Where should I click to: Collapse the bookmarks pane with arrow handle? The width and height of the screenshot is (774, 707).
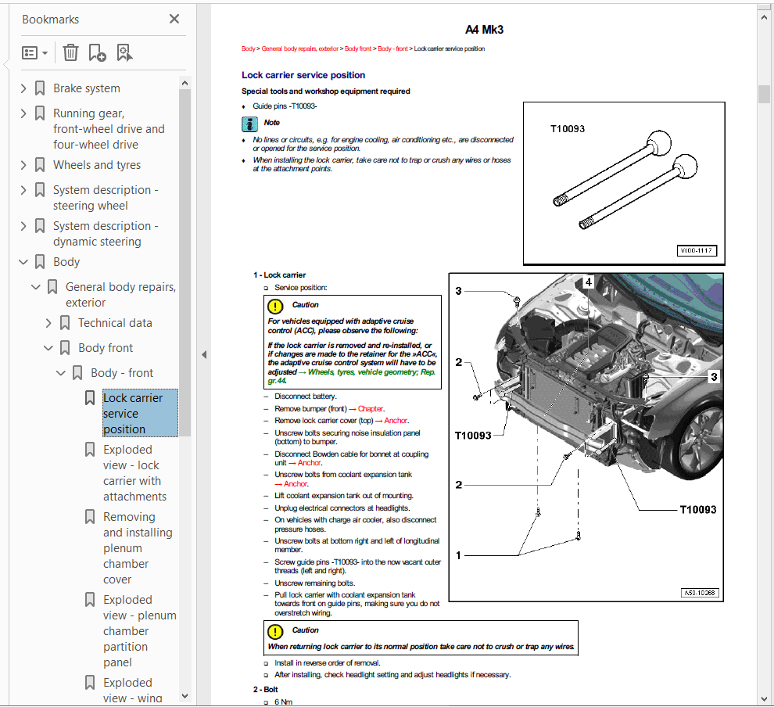pos(204,354)
